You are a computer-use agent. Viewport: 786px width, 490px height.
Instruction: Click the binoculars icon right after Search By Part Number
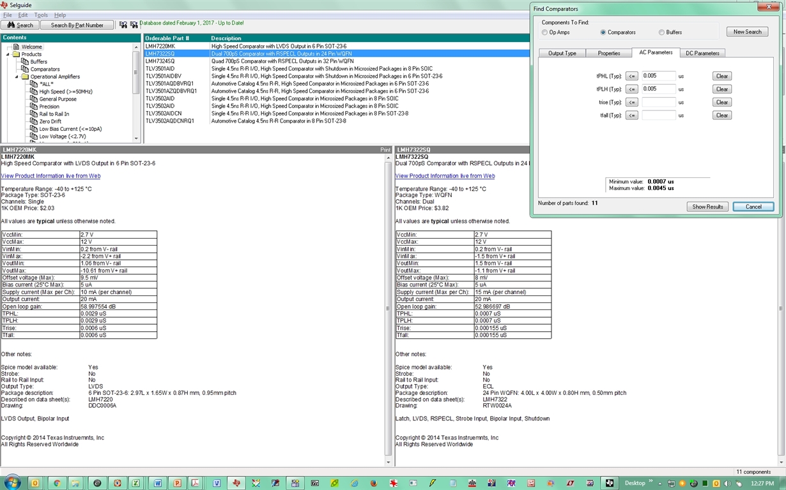pyautogui.click(x=123, y=25)
